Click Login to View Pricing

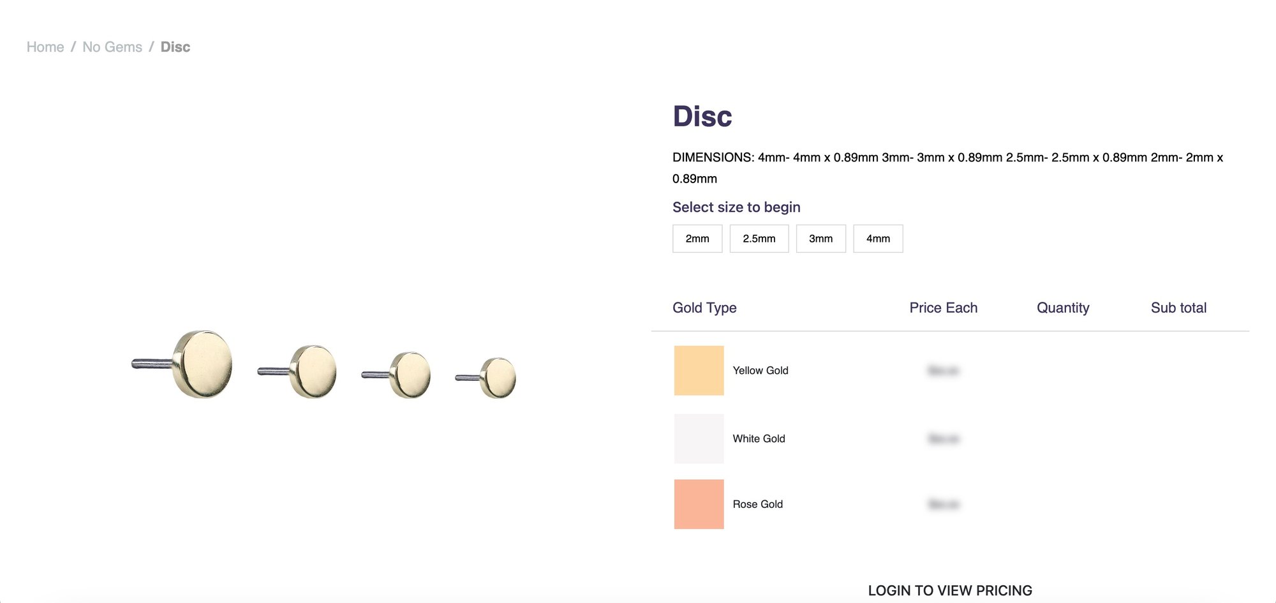tap(949, 590)
